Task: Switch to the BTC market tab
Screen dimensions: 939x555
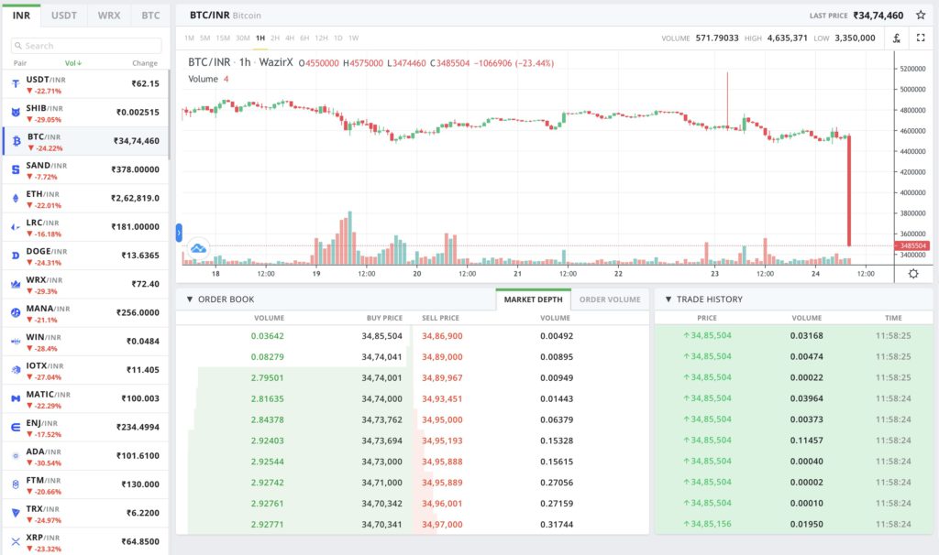Action: (150, 16)
